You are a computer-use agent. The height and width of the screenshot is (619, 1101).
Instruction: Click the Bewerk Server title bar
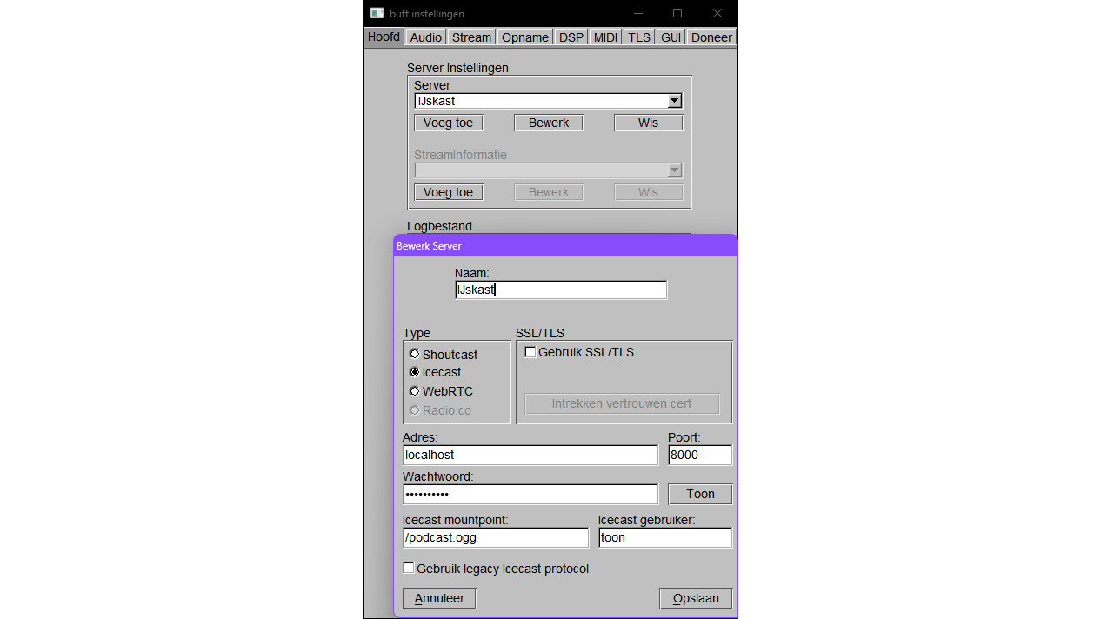click(x=565, y=246)
